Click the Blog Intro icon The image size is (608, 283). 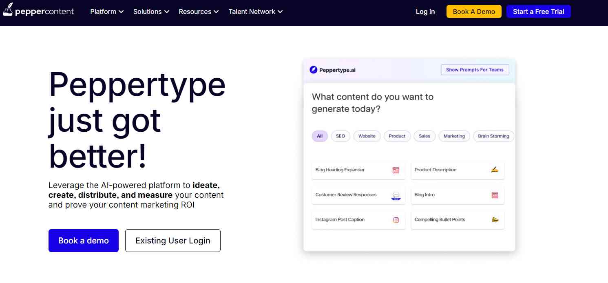[x=495, y=195]
